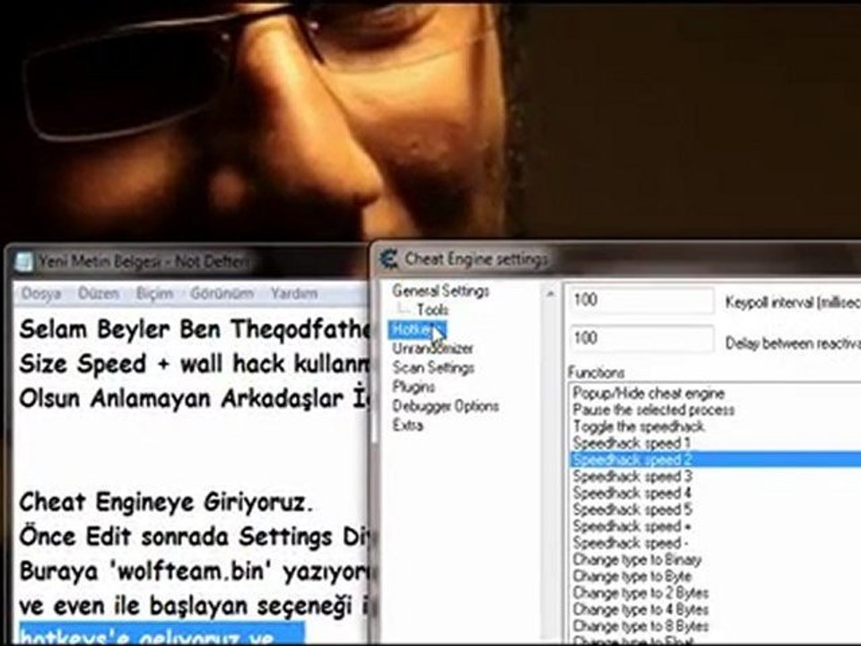Click the 'Selam Beyler' line in Notepad

click(195, 329)
